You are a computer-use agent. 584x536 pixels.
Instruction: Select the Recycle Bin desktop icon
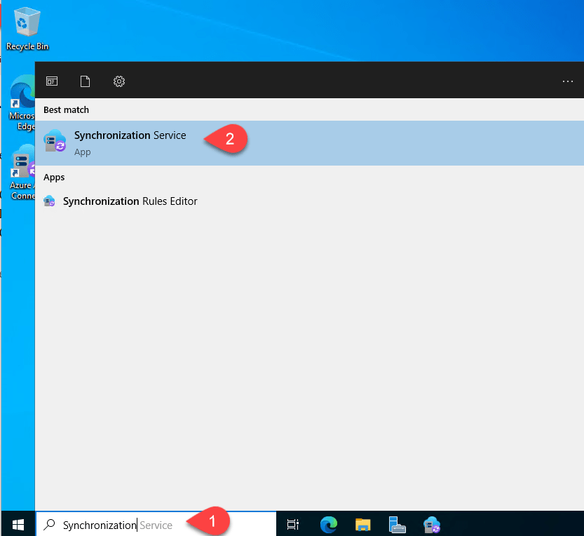pos(27,28)
